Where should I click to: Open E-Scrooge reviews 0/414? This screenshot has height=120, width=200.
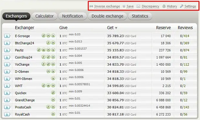pyautogui.click(x=185, y=36)
